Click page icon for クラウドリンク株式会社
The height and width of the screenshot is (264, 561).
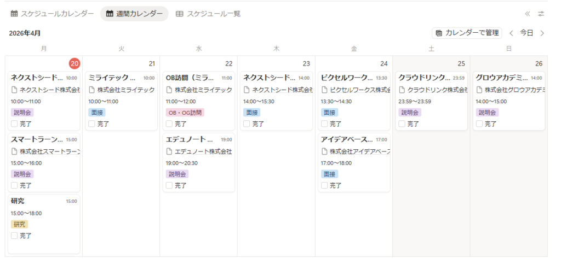pyautogui.click(x=402, y=90)
